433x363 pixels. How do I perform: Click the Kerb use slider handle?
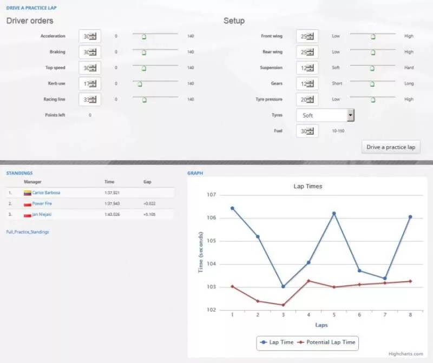click(140, 84)
